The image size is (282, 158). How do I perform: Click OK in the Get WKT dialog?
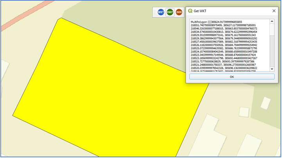tap(232, 77)
